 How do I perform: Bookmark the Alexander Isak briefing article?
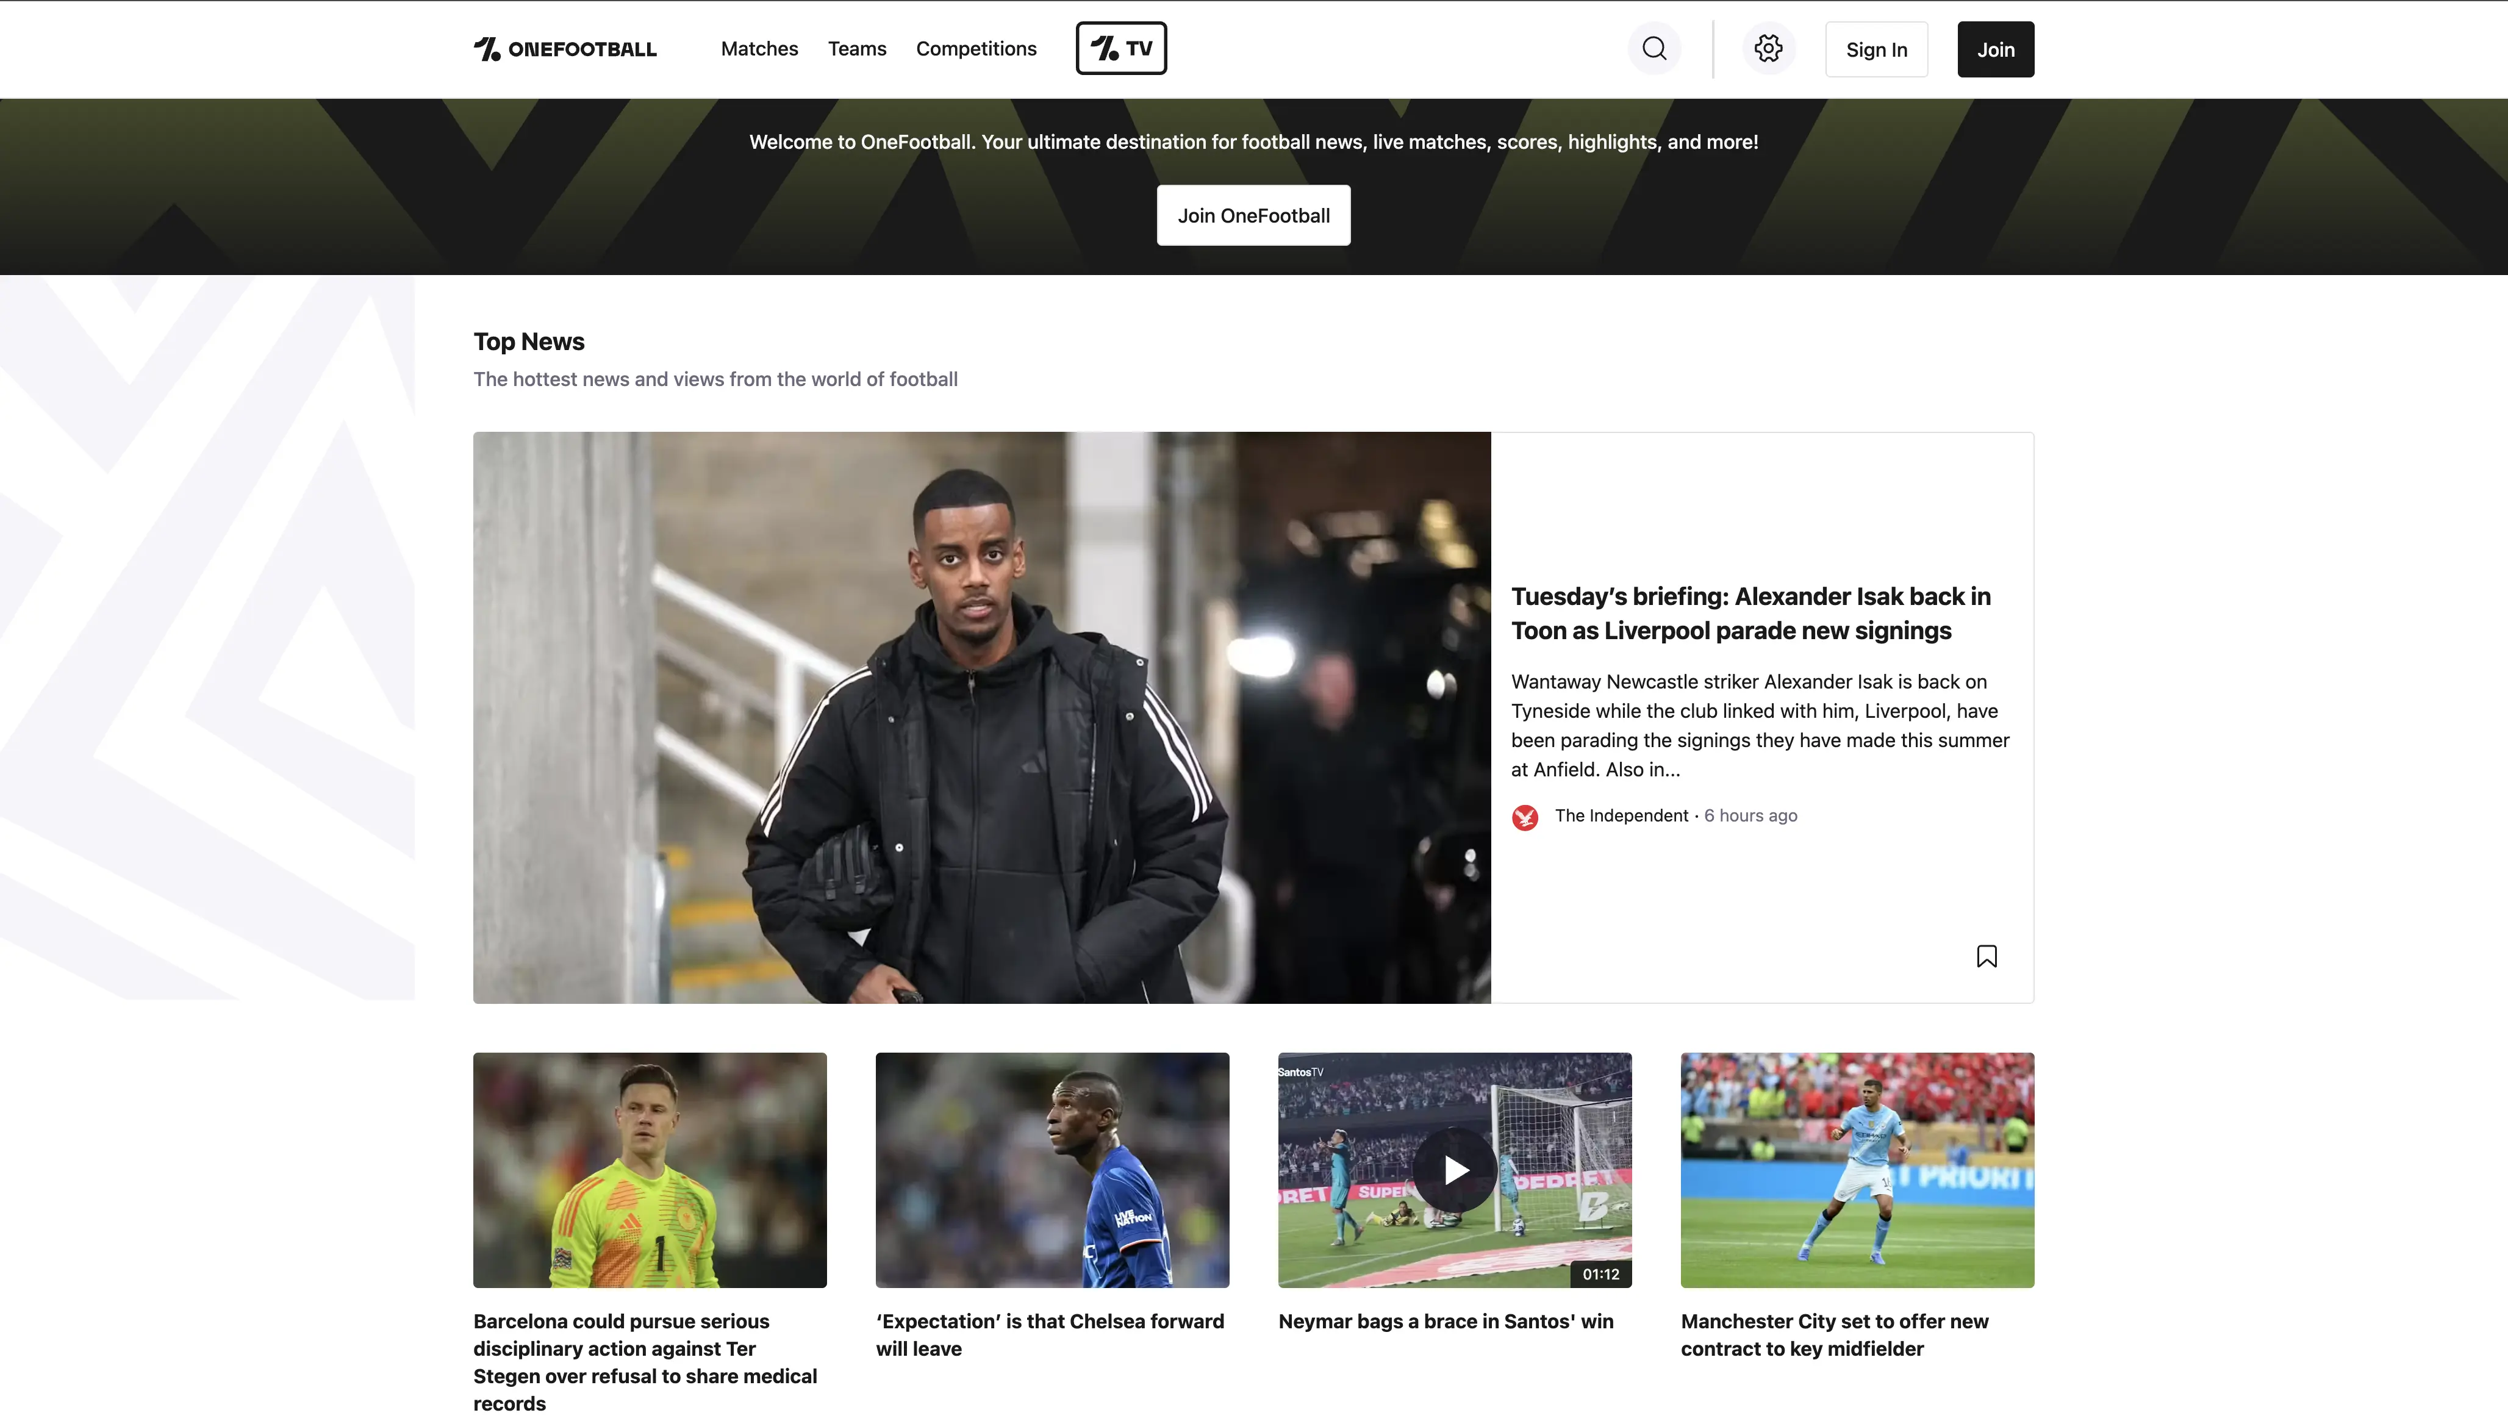pos(1987,956)
